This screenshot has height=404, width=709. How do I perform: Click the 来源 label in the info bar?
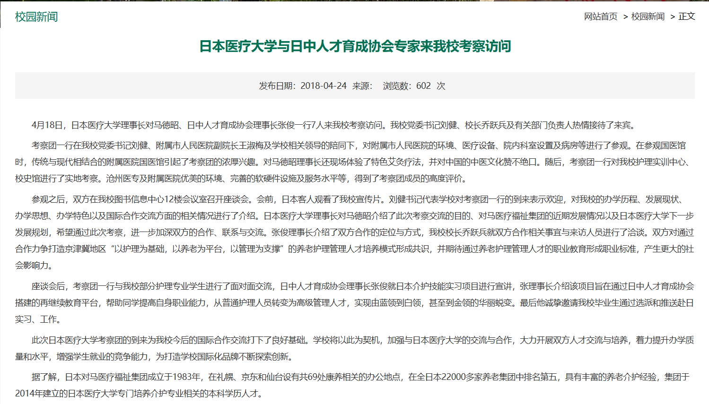[x=362, y=86]
